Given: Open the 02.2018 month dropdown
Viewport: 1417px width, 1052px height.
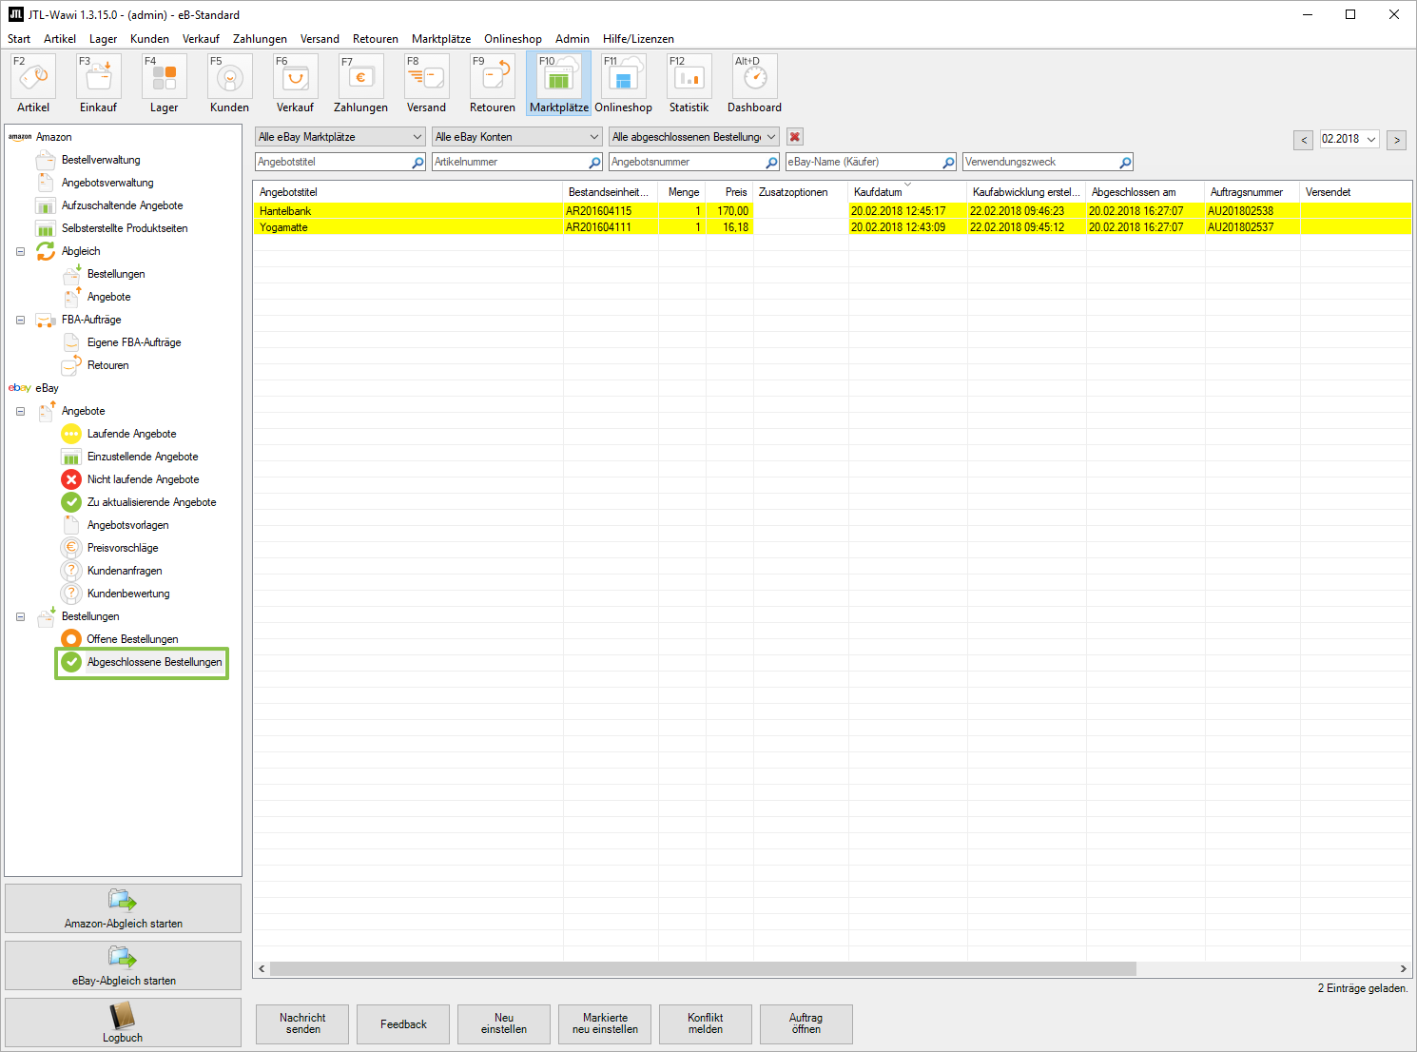Looking at the screenshot, I should point(1349,139).
